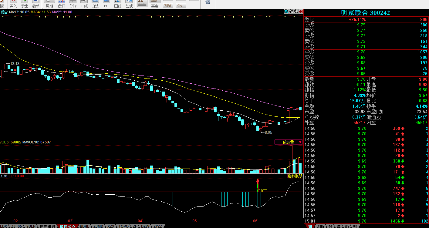429x228 pixels.
Task: Click the VOL5: 69882 label
Action: click(x=11, y=142)
